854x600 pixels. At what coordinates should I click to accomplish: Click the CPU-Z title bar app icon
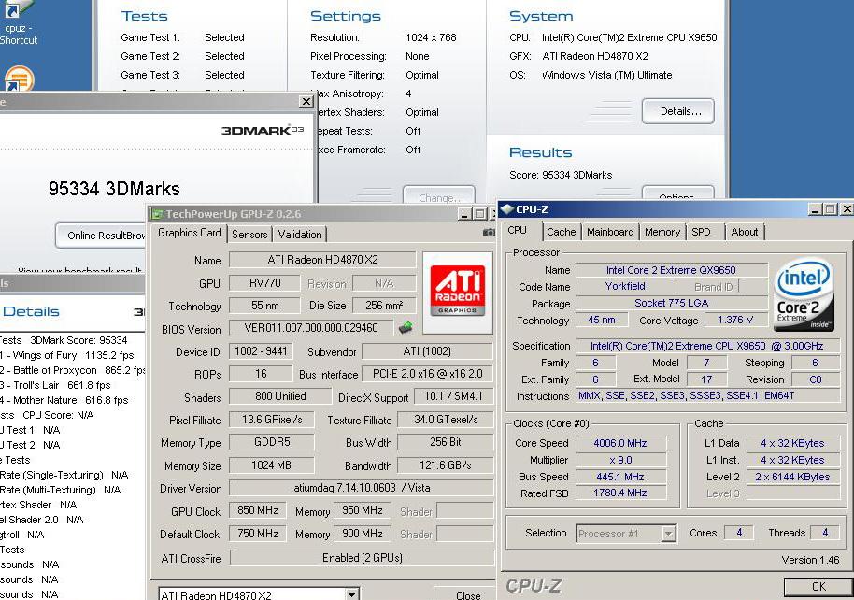[507, 209]
